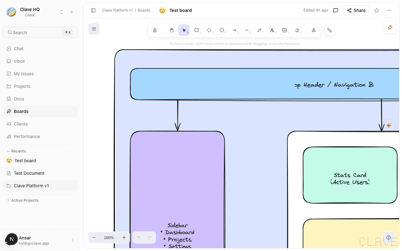Toggle the canvas lock icon
The width and height of the screenshot is (402, 251).
coord(155,30)
